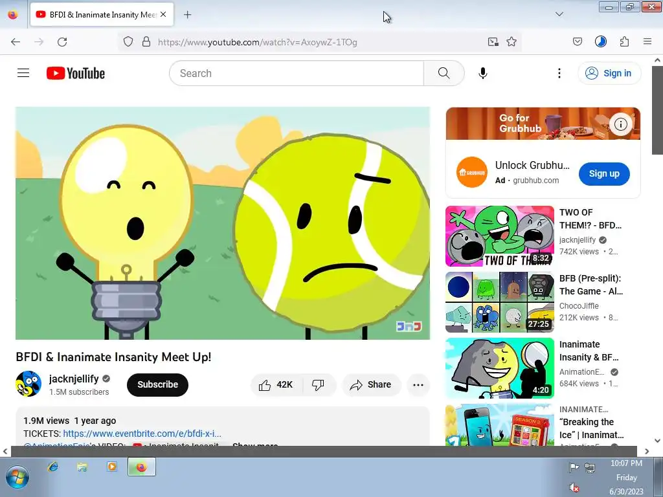Click the search magnifier button
This screenshot has width=663, height=497.
point(444,73)
